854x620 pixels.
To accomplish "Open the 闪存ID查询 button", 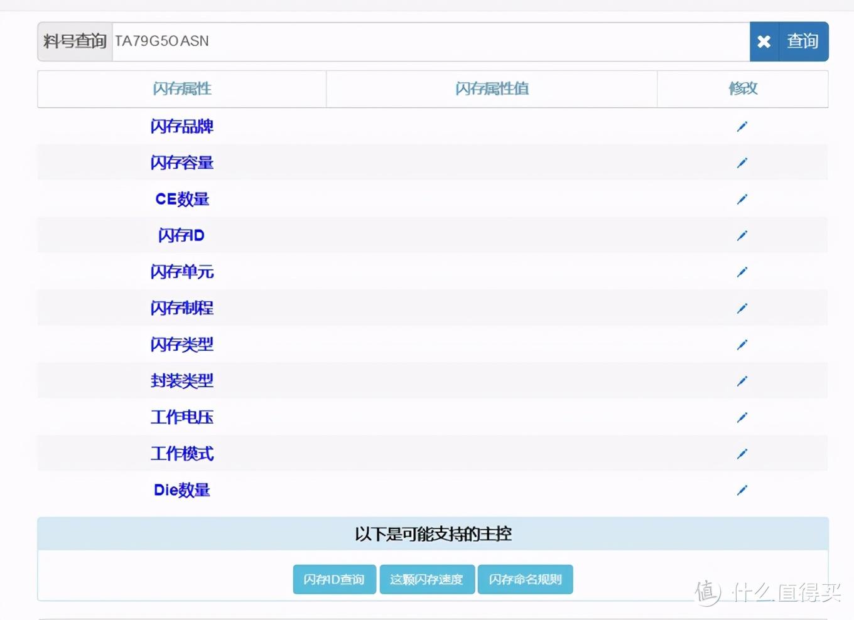I will pos(334,579).
